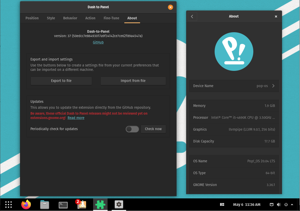This screenshot has width=300, height=211.
Task: Open Firefox from the taskbar
Action: coord(26,205)
